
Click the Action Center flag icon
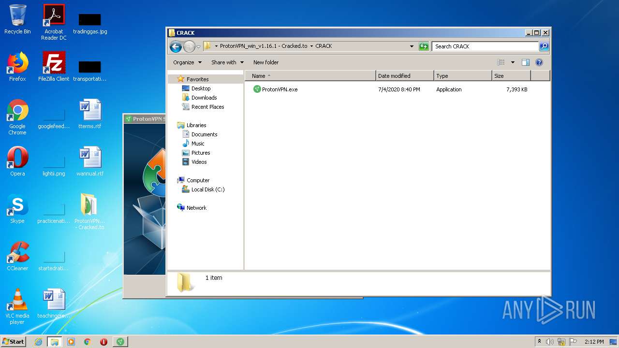coord(573,342)
